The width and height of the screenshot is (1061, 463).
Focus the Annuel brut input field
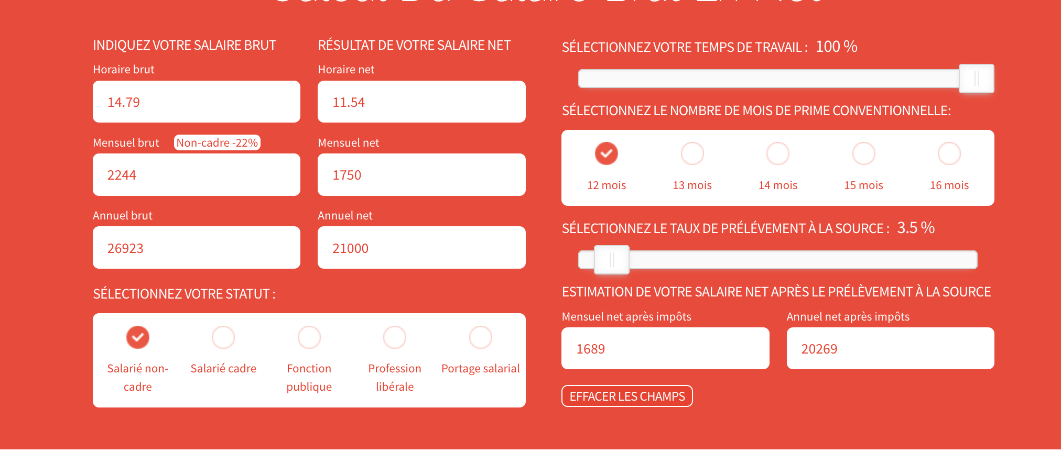[197, 247]
